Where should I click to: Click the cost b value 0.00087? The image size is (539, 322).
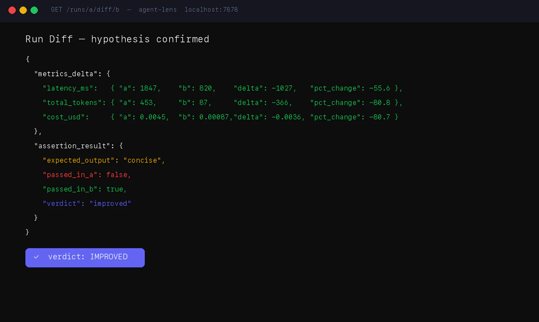coord(214,117)
